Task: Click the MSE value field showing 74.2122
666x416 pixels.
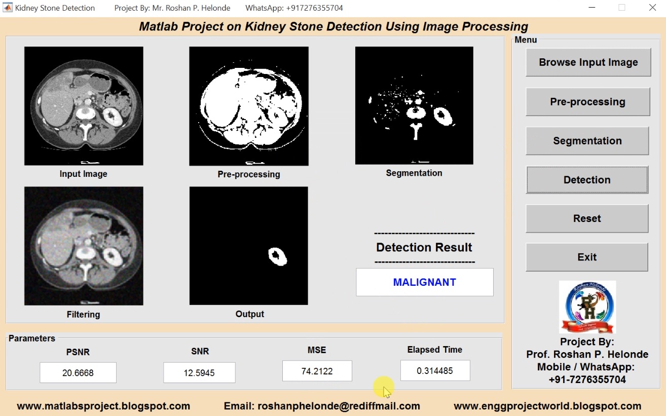Action: (317, 371)
